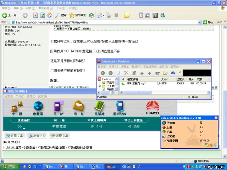Open the FlashGet 工具 menu
This screenshot has height=170, width=227.
tap(164, 67)
